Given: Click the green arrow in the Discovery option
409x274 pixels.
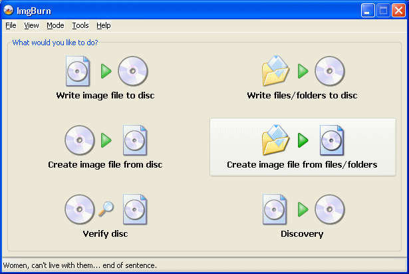Looking at the screenshot, I should [303, 209].
